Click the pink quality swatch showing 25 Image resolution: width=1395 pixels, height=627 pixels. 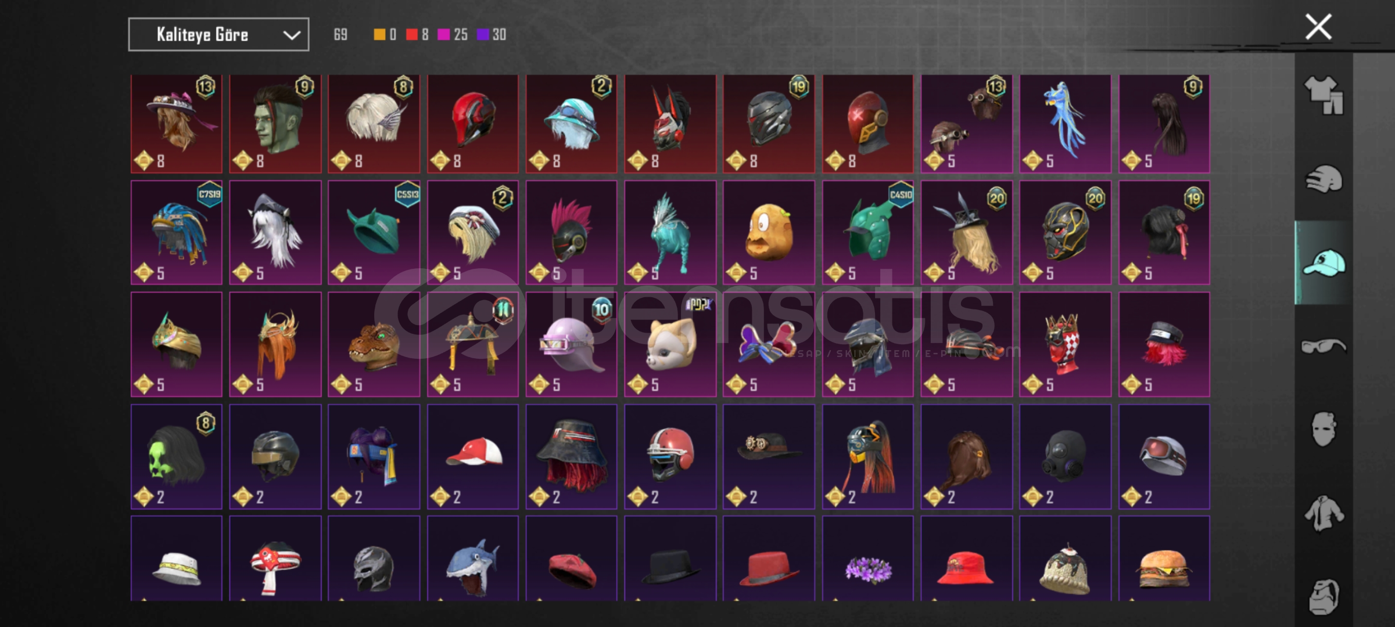point(453,35)
